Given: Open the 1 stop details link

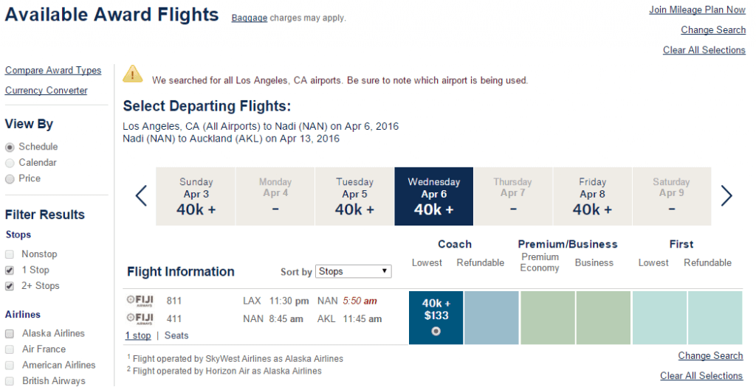Looking at the screenshot, I should coord(138,335).
